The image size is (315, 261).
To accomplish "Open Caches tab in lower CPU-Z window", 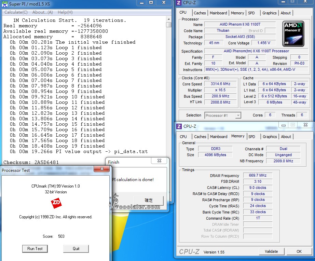I will [200, 137].
